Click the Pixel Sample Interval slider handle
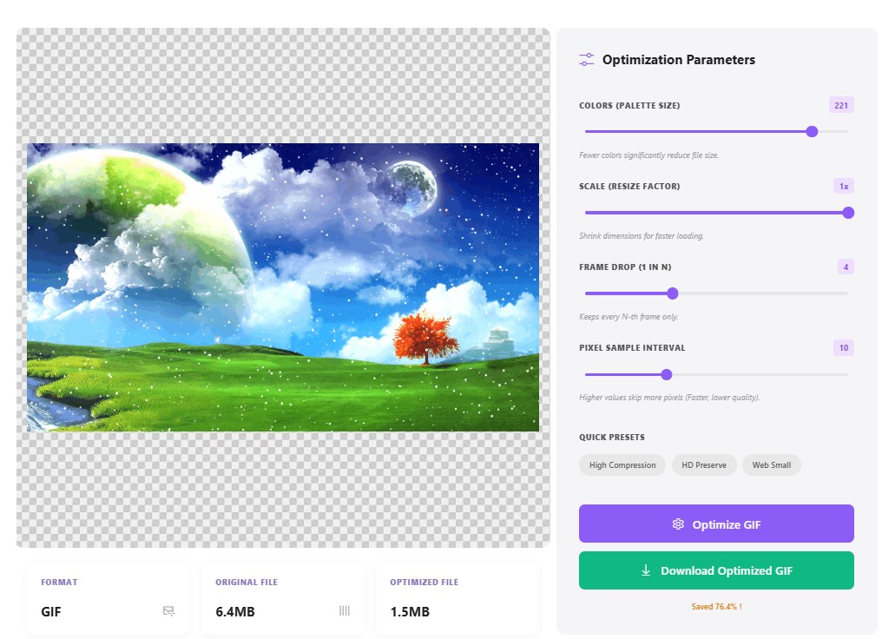Image resolution: width=882 pixels, height=639 pixels. point(667,374)
